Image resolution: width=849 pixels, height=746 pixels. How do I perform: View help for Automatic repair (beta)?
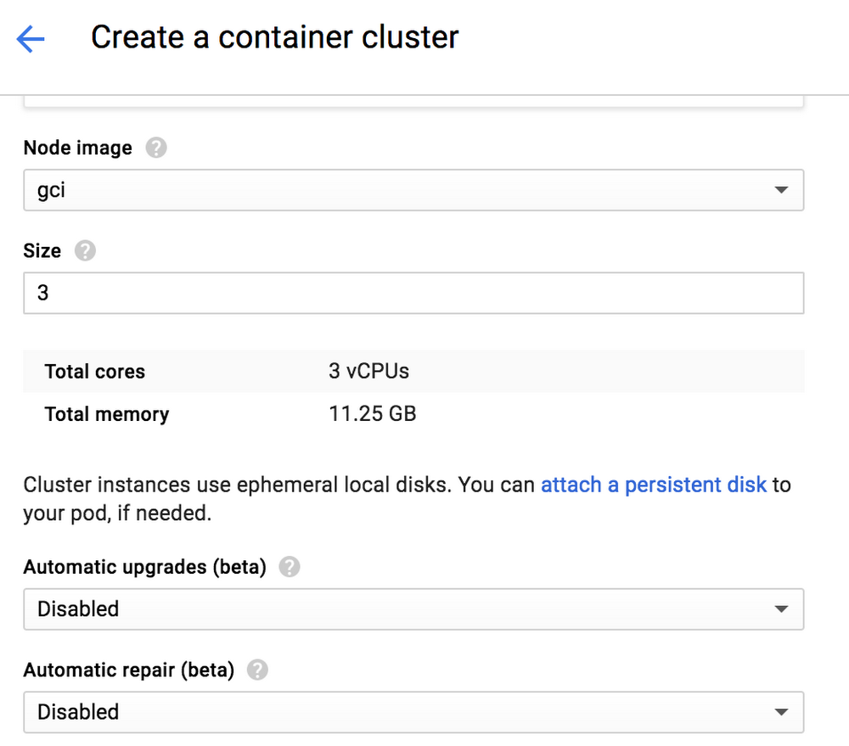coord(258,670)
